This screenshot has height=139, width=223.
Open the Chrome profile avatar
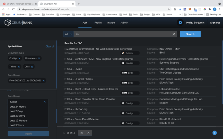[215, 9]
